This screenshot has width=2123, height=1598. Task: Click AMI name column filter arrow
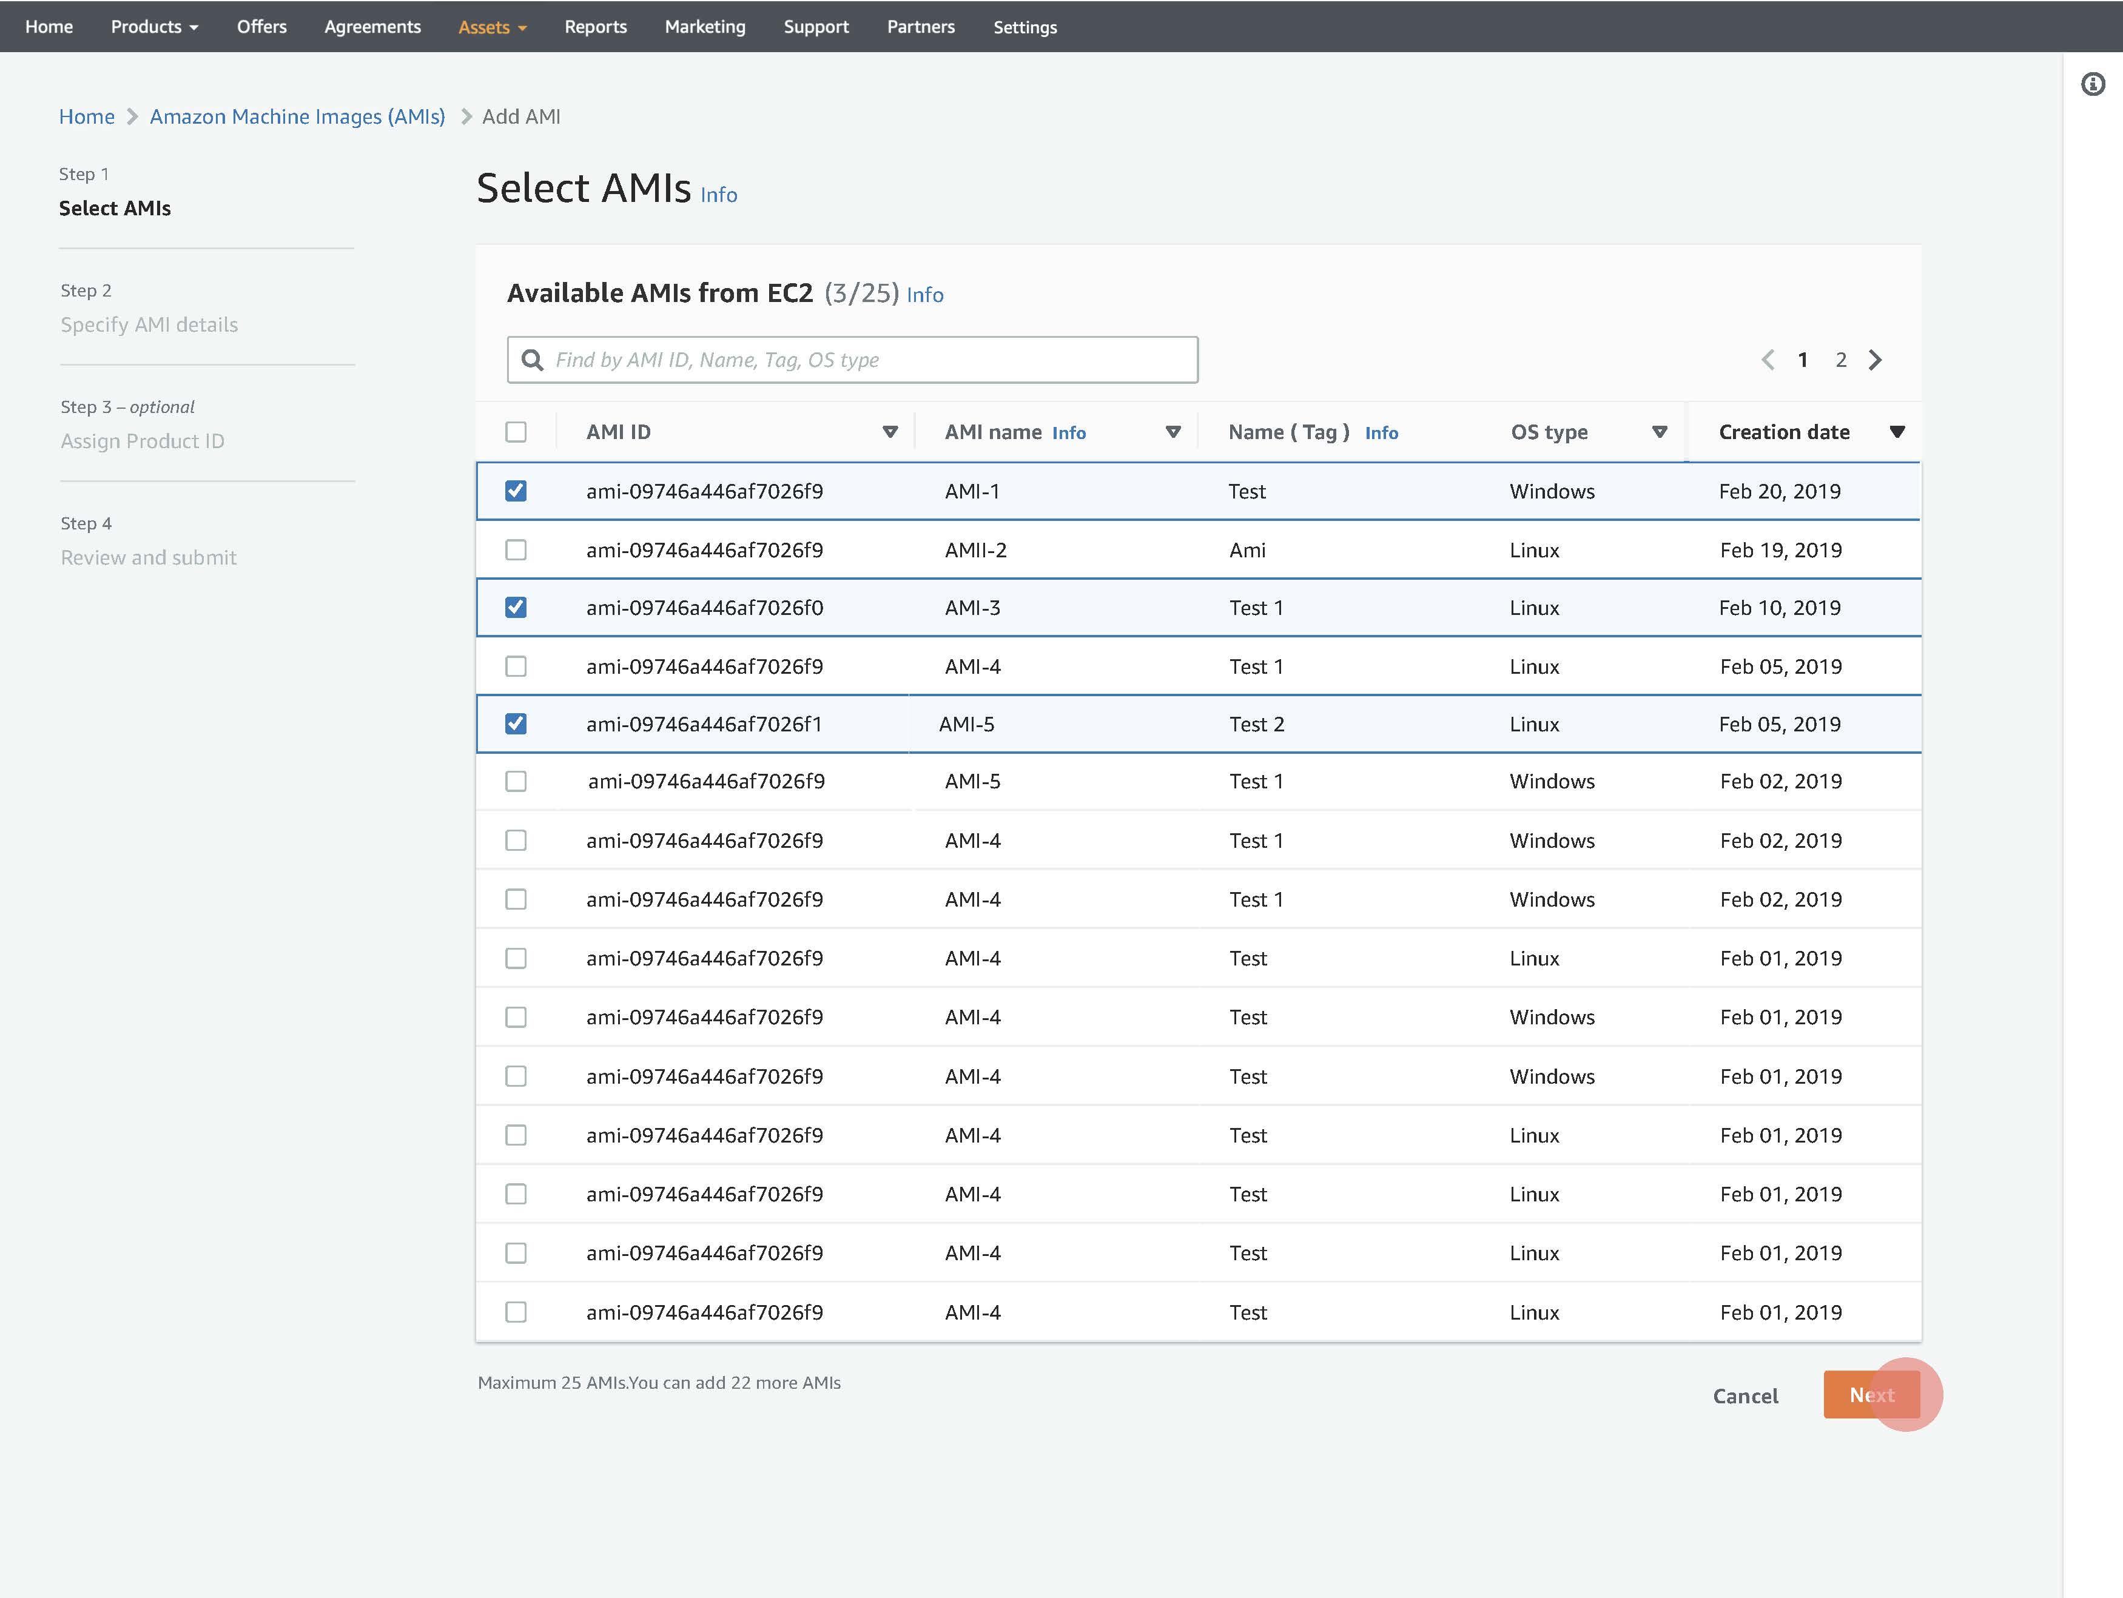tap(1173, 432)
